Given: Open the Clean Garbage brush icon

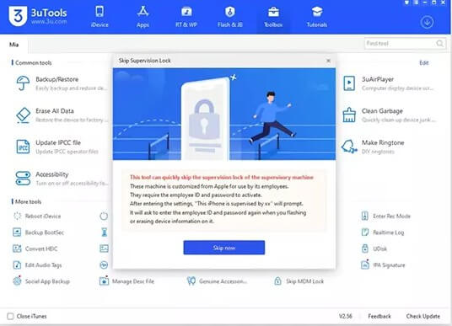Looking at the screenshot, I should tap(349, 115).
